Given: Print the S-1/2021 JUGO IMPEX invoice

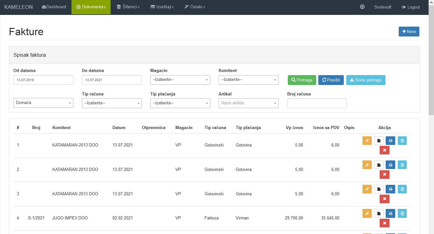Looking at the screenshot, I should pos(390,213).
